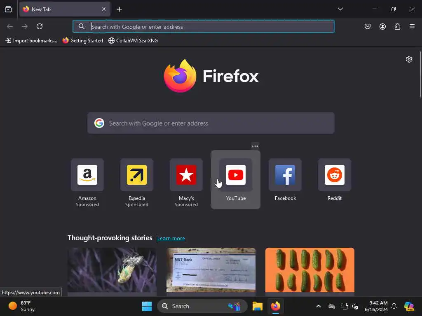Open the Windows Start menu
The image size is (422, 316).
(x=147, y=306)
